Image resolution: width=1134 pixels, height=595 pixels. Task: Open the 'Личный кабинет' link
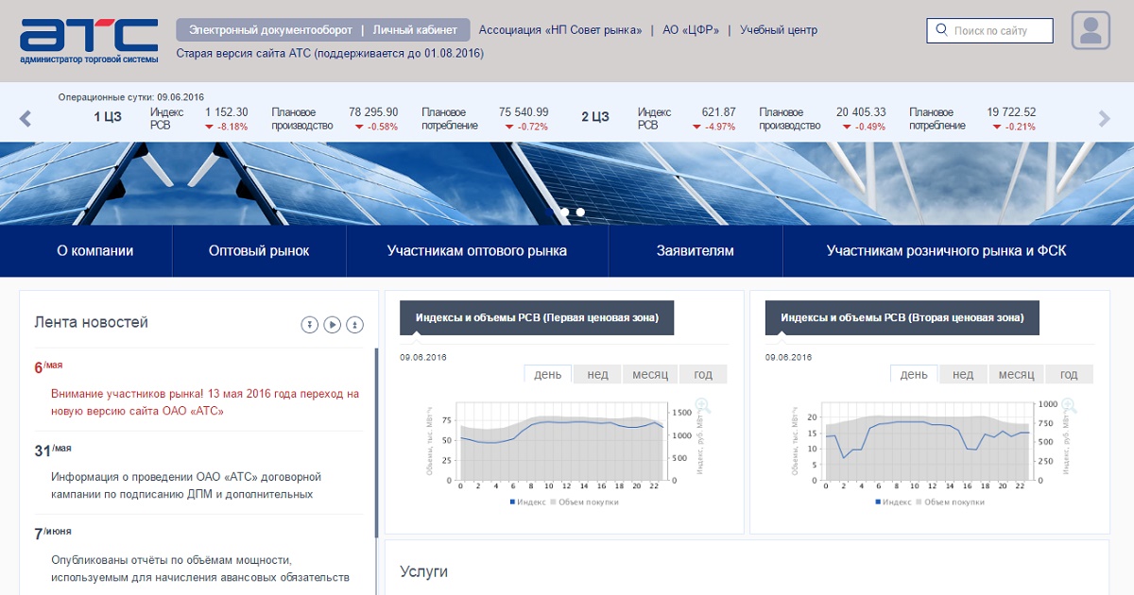415,30
